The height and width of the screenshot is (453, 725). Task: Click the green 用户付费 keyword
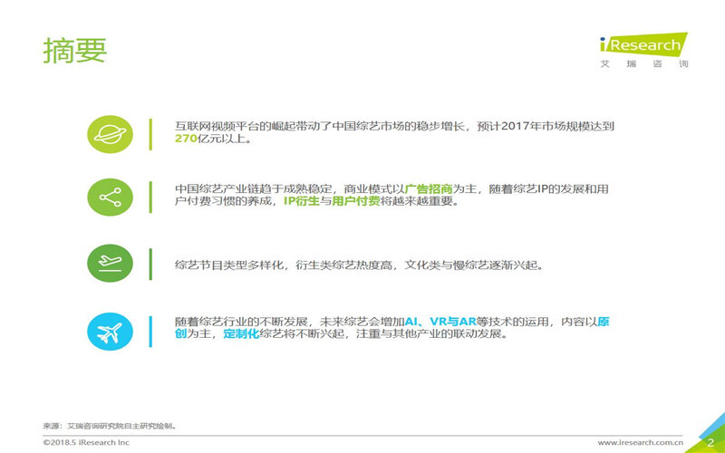[x=356, y=202]
